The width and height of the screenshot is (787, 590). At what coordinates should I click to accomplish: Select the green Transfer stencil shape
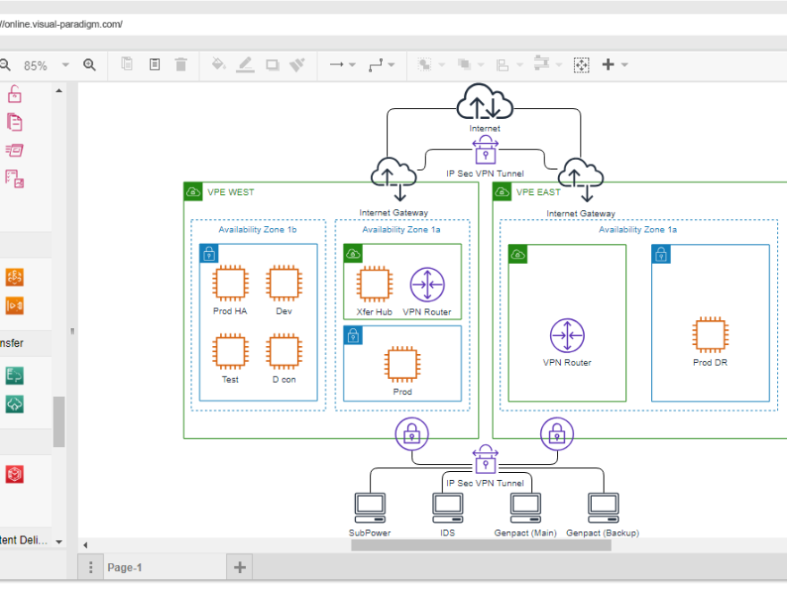(14, 375)
